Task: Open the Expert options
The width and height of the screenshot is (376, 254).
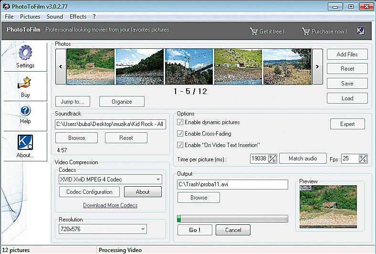Action: tap(347, 124)
